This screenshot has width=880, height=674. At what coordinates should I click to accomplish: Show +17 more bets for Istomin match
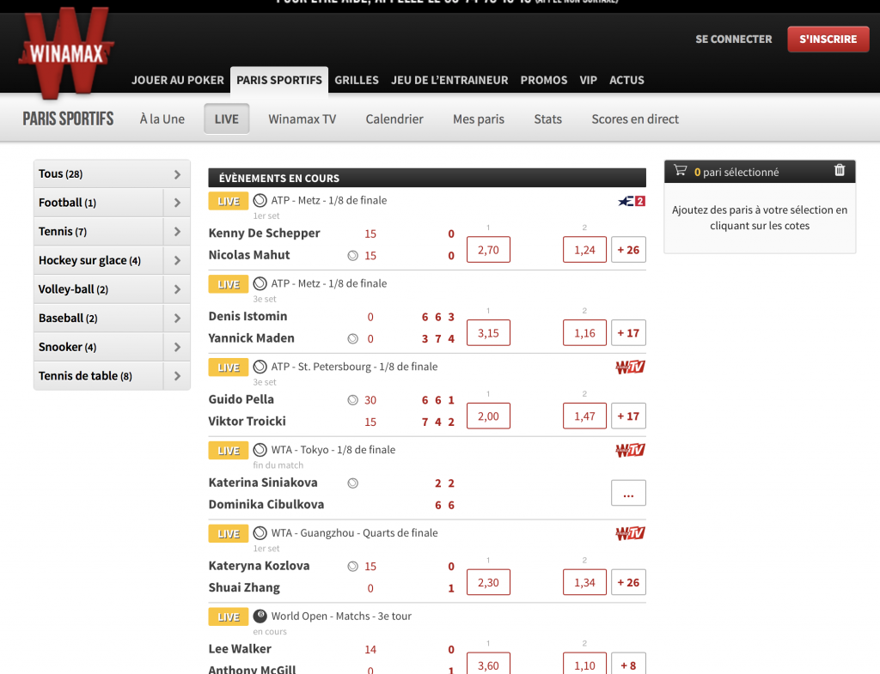tap(628, 333)
